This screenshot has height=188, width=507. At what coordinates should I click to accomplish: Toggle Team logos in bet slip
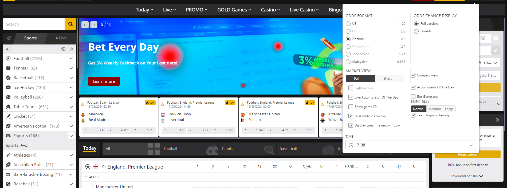413,115
